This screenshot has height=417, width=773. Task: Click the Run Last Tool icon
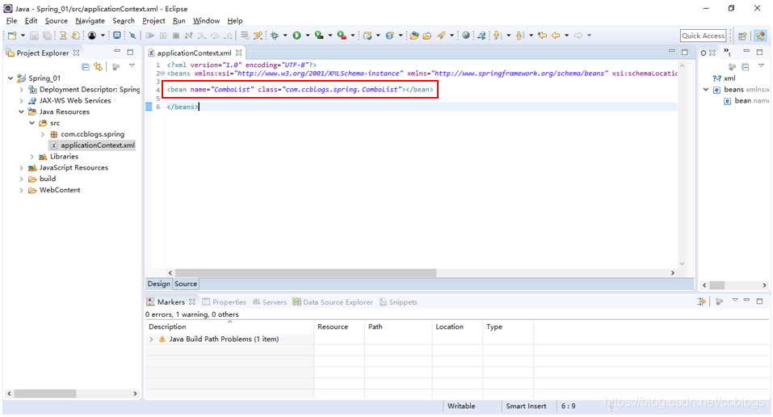[x=342, y=36]
